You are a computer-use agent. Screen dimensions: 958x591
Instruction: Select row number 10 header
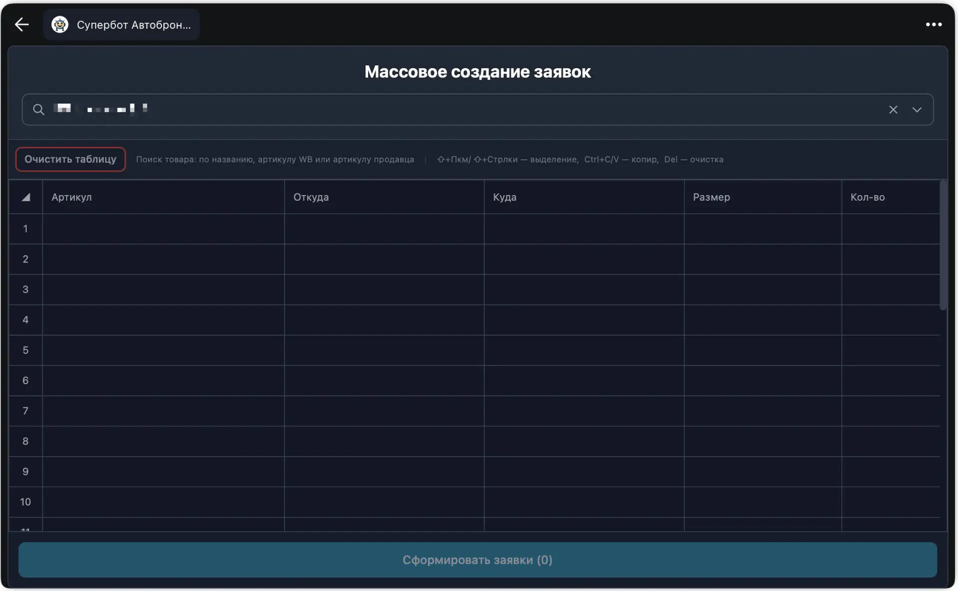click(25, 502)
